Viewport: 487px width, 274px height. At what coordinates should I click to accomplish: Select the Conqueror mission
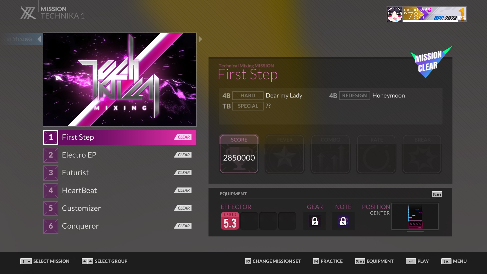coord(120,226)
